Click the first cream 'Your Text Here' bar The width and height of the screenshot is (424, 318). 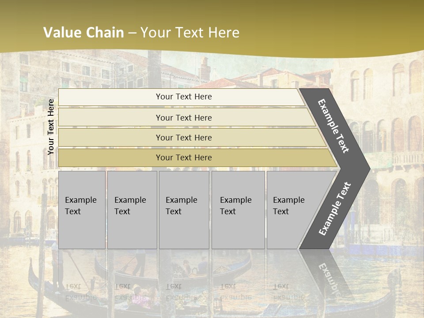[182, 97]
